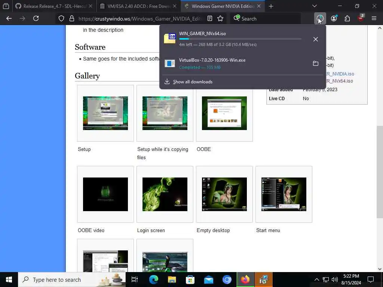
Task: Open notification center icon
Action: click(x=371, y=280)
